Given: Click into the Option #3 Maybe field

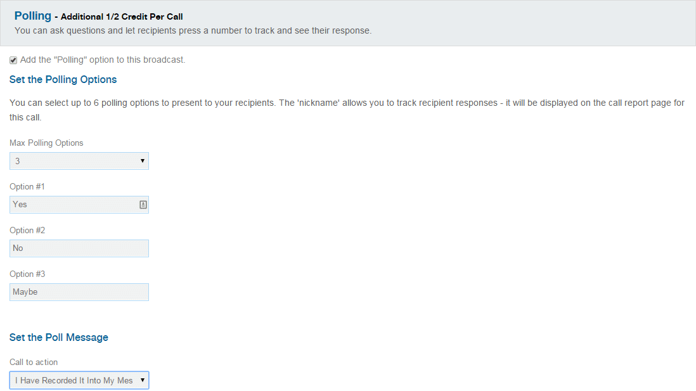Looking at the screenshot, I should point(79,292).
